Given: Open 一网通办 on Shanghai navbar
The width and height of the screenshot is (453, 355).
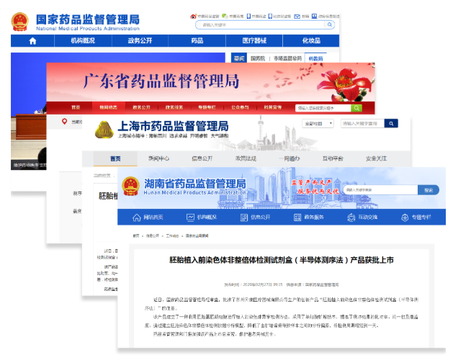Looking at the screenshot, I should (290, 158).
